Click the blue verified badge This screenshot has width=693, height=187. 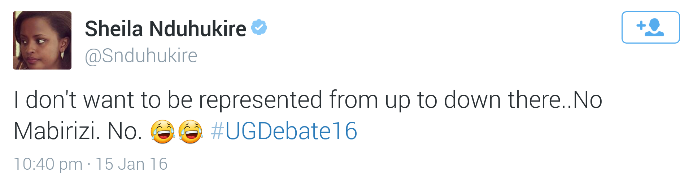[259, 27]
